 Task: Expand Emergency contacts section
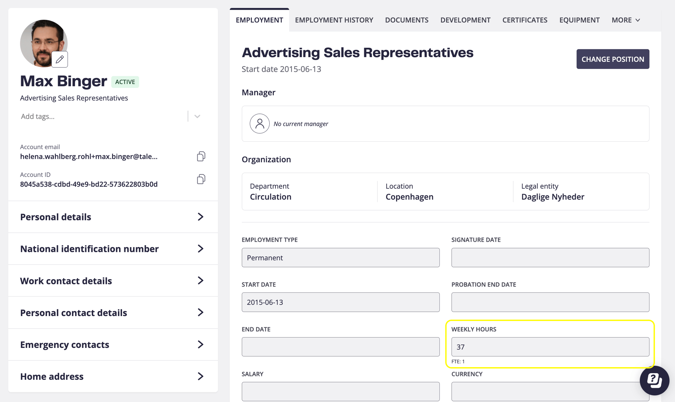coord(113,345)
